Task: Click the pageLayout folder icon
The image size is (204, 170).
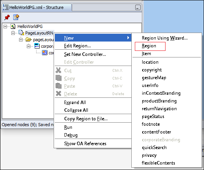Action: pyautogui.click(x=29, y=39)
